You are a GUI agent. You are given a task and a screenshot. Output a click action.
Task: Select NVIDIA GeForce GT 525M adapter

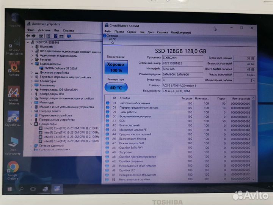click(x=61, y=68)
